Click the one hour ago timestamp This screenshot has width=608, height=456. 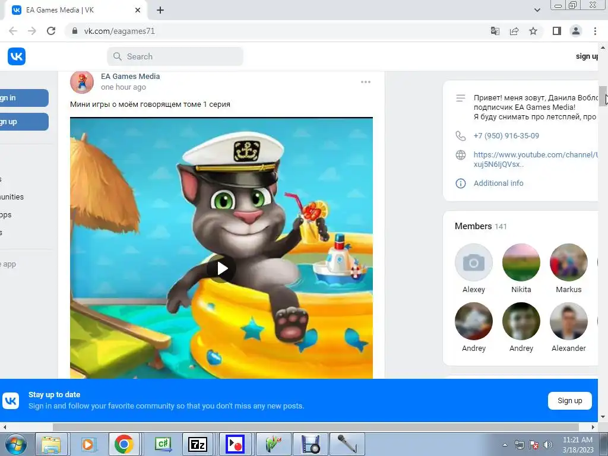coord(123,87)
